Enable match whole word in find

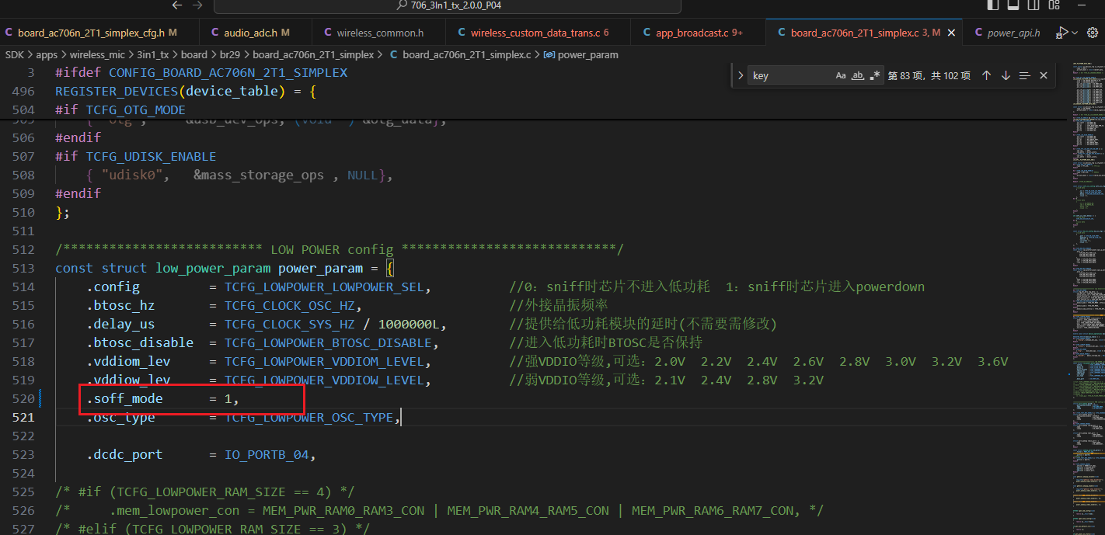pyautogui.click(x=858, y=75)
